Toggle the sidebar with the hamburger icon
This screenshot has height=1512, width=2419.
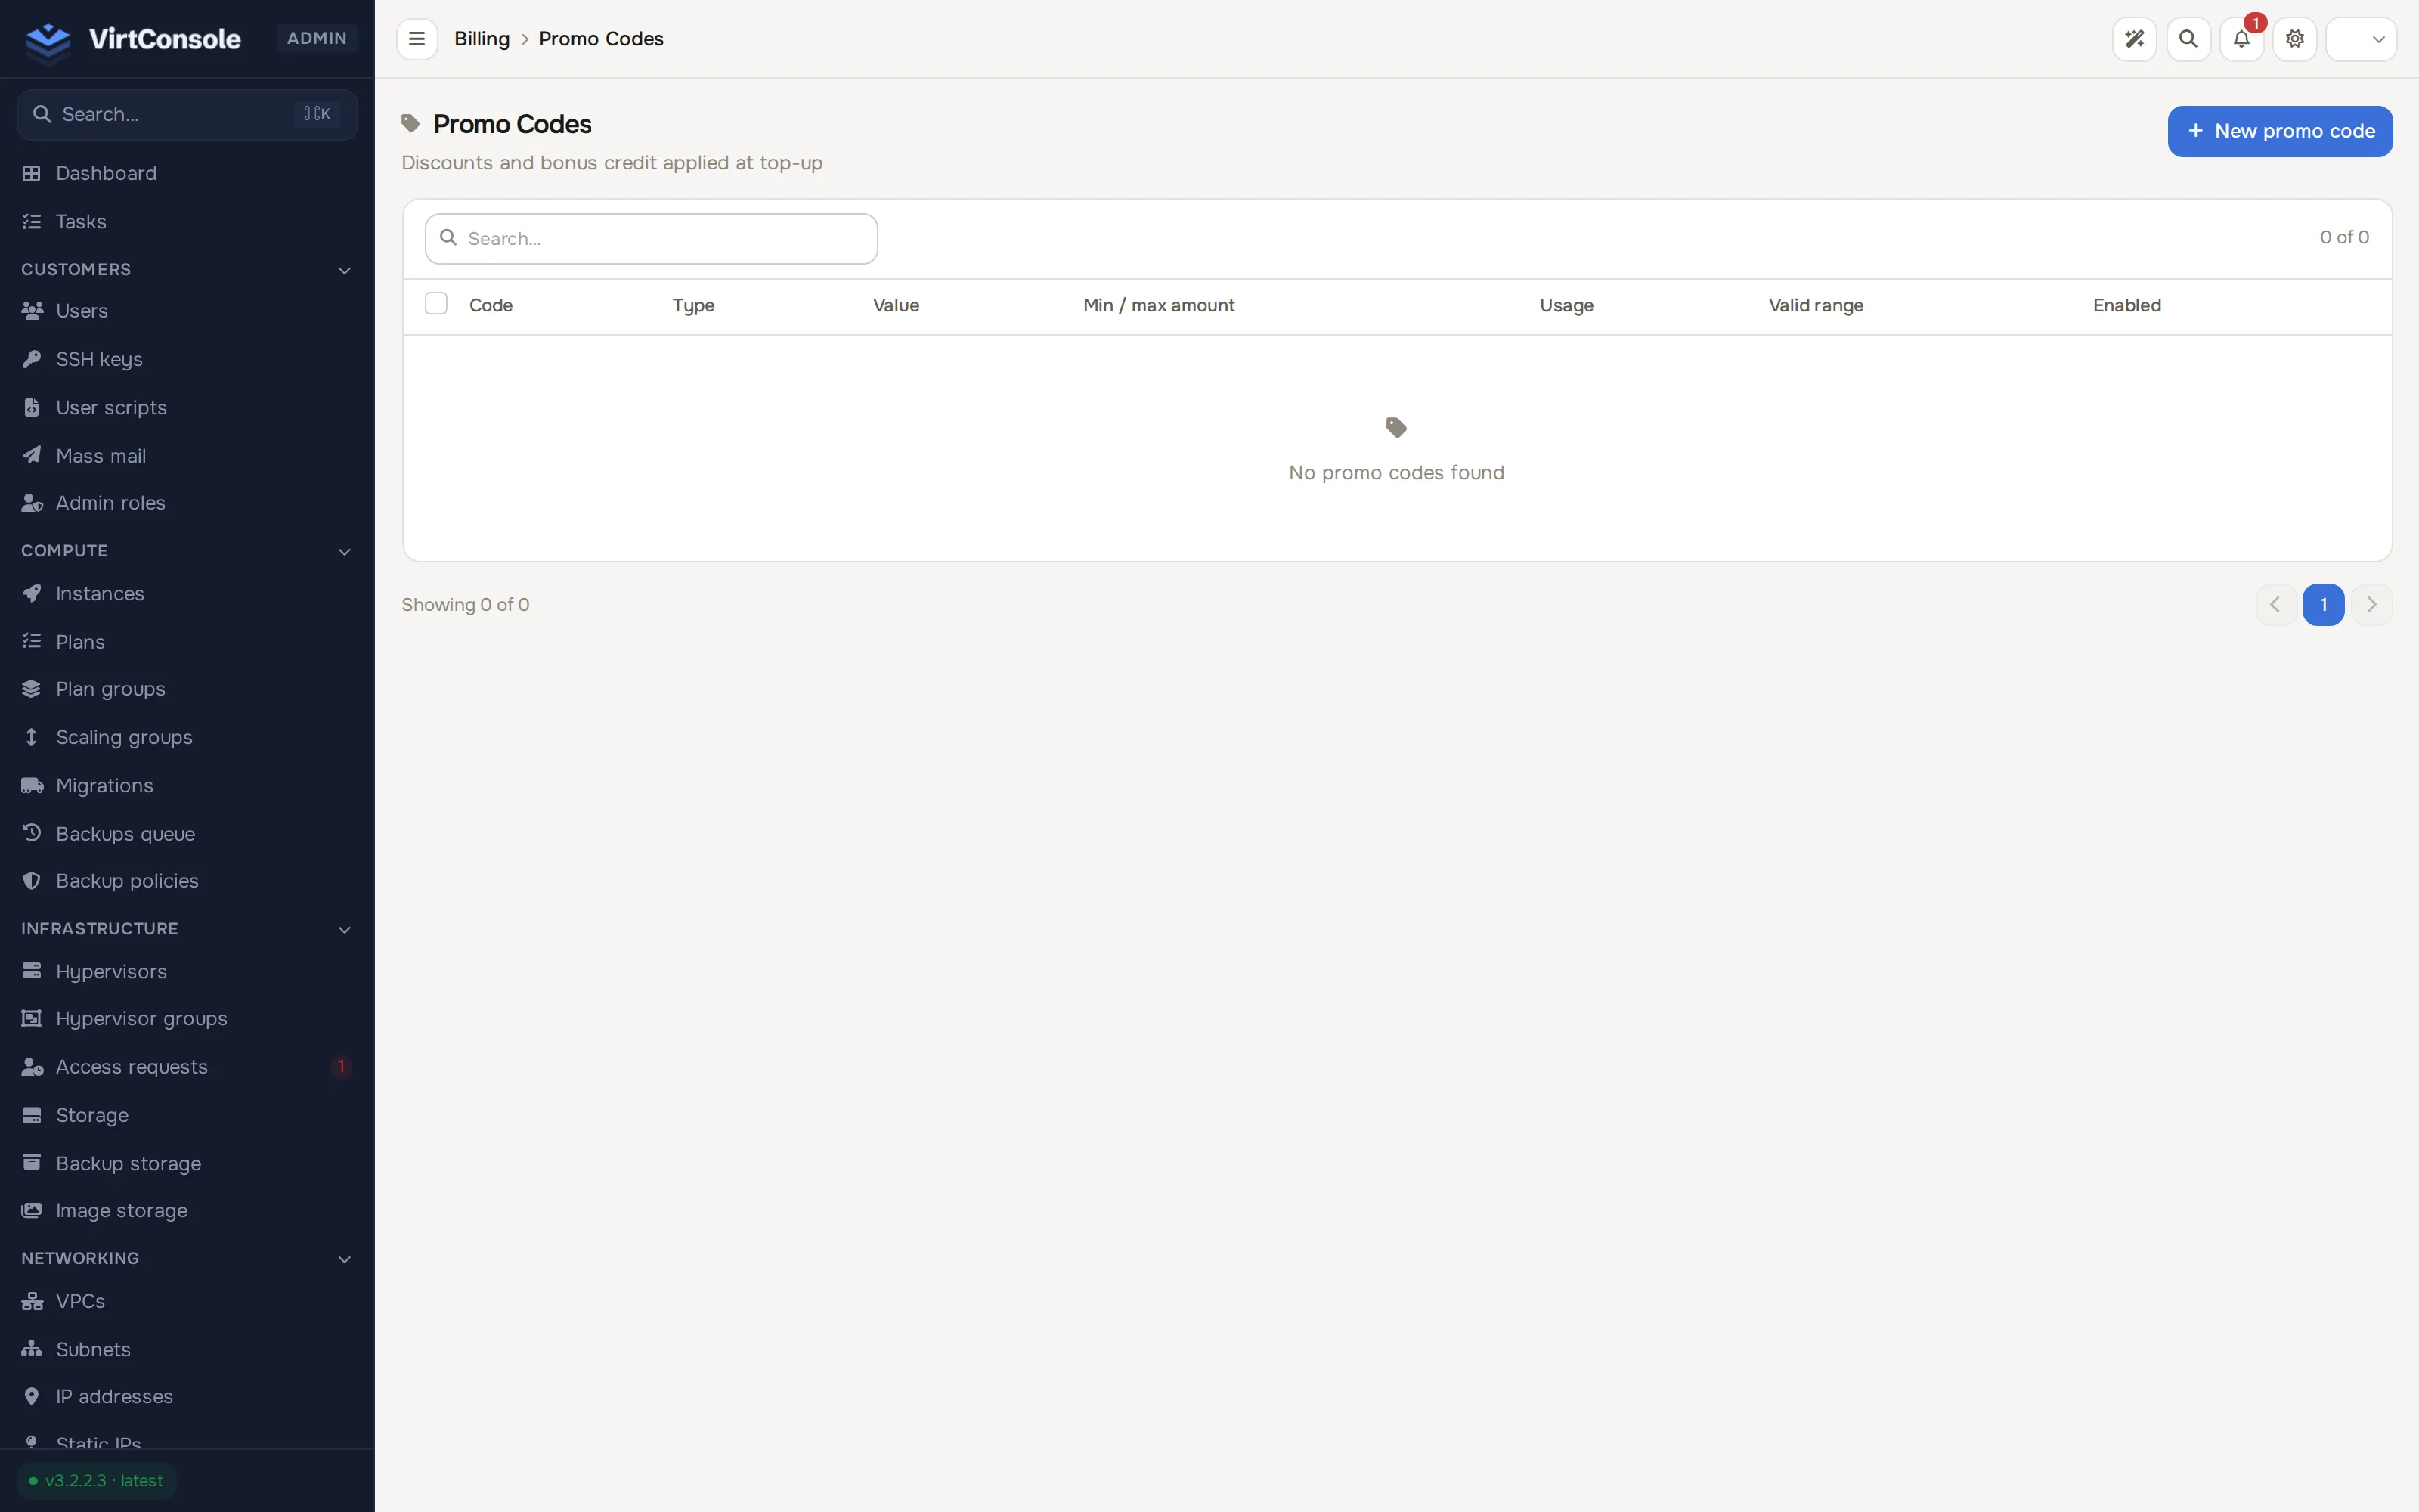click(x=417, y=39)
